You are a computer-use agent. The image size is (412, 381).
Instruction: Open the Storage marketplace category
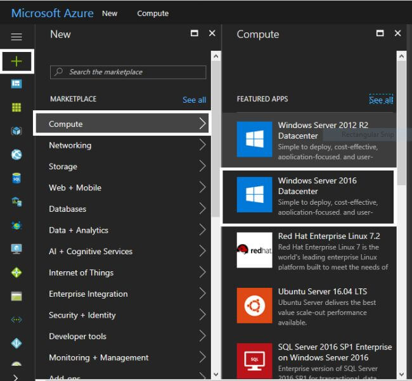63,167
